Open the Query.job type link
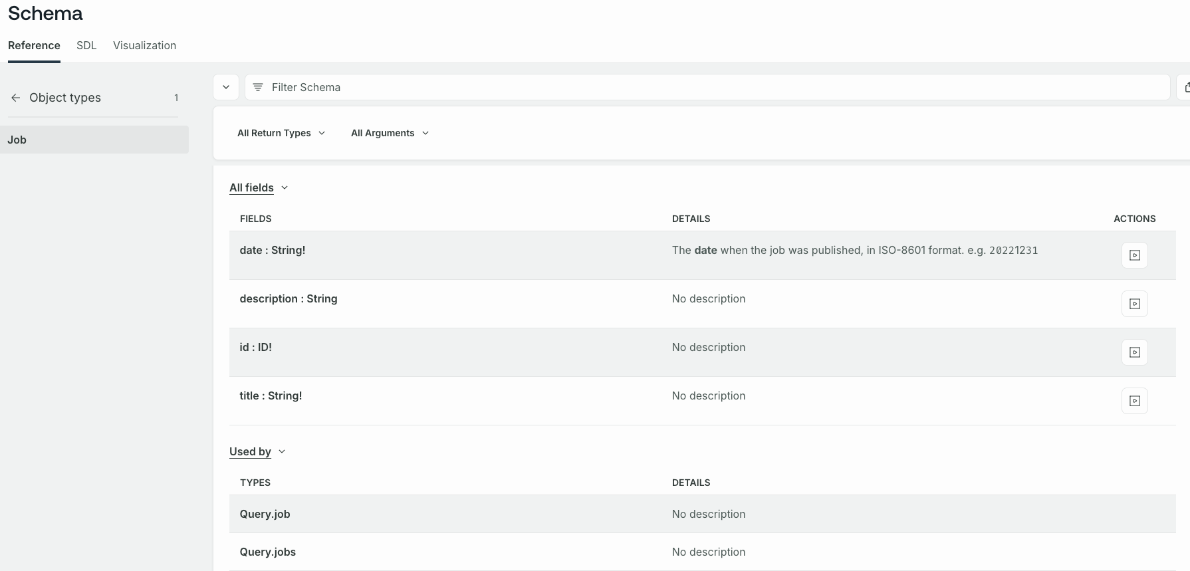Screen dimensions: 1190x571 tap(265, 514)
